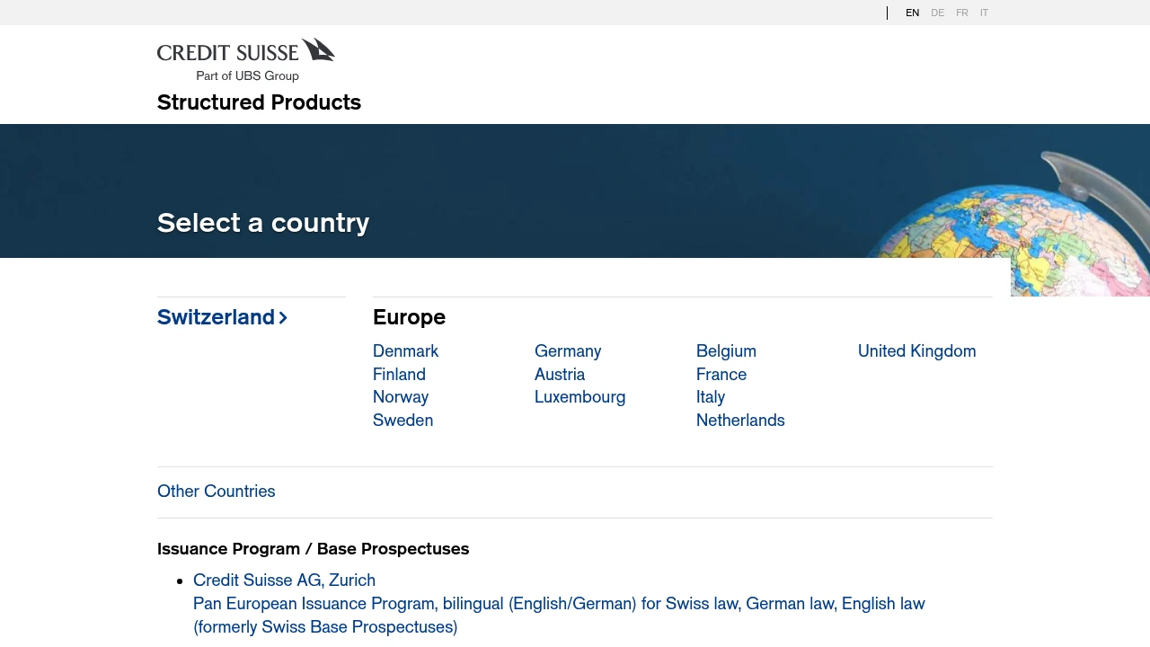This screenshot has height=647, width=1150.
Task: Click the Structured Products heading
Action: click(259, 102)
